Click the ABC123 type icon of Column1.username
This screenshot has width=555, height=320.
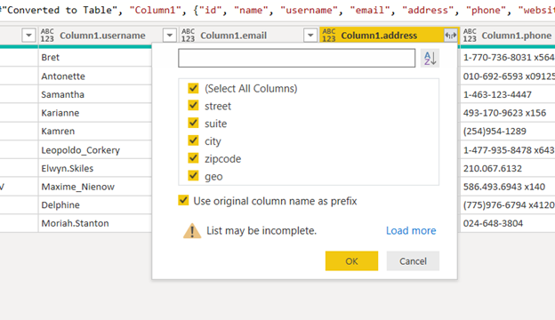[47, 36]
